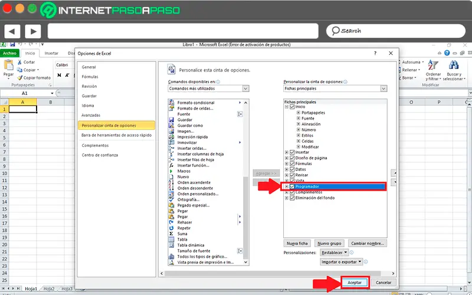Expand the Alineación group node

click(x=299, y=124)
